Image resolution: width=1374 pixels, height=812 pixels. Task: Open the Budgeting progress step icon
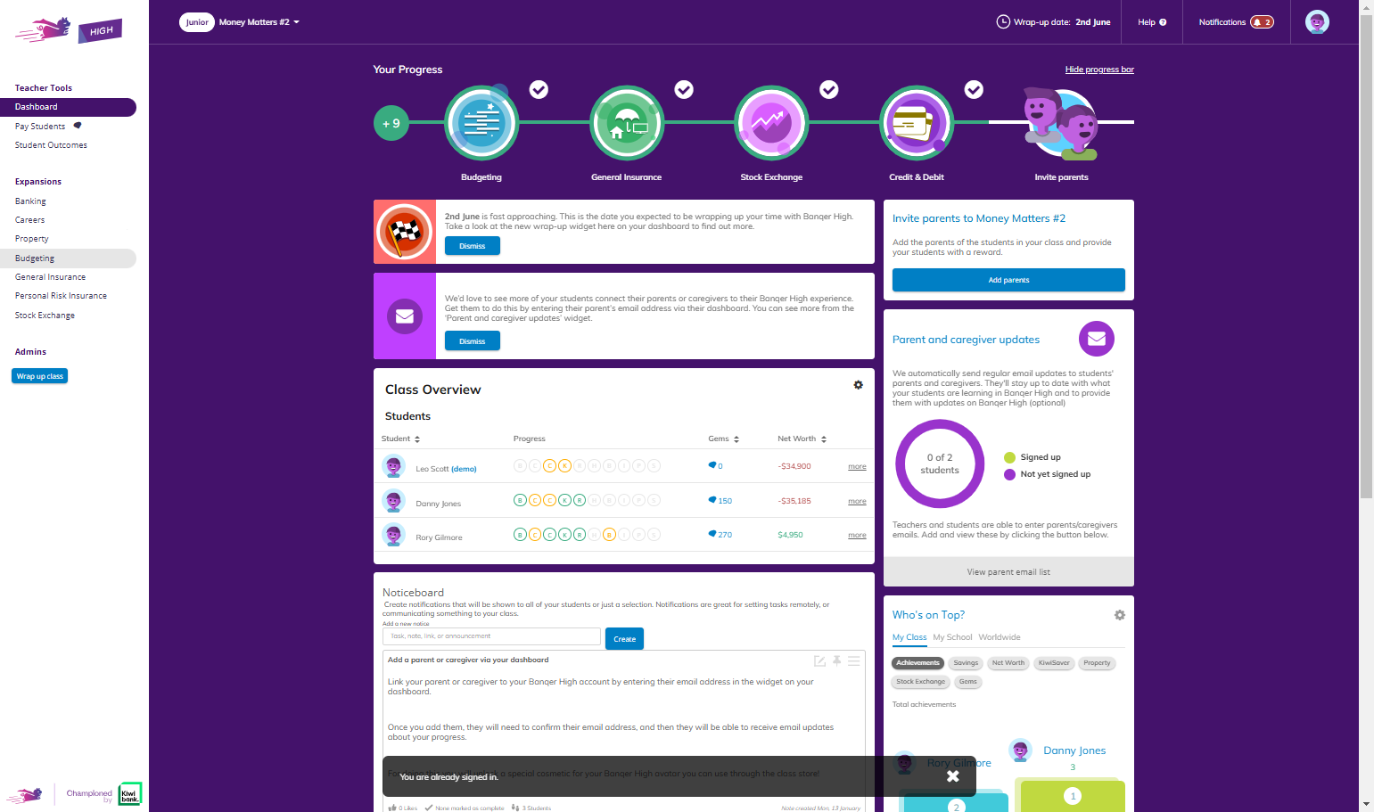coord(481,123)
